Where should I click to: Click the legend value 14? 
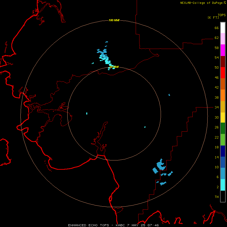pos(217,157)
